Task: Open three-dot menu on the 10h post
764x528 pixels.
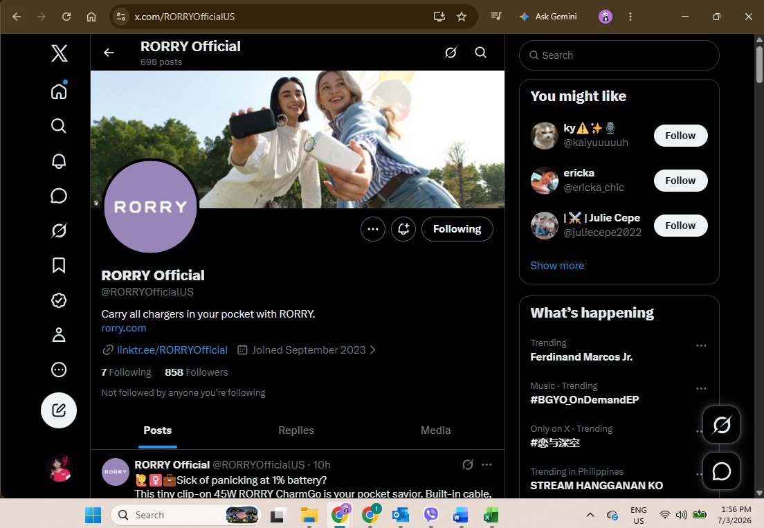Action: pos(486,464)
